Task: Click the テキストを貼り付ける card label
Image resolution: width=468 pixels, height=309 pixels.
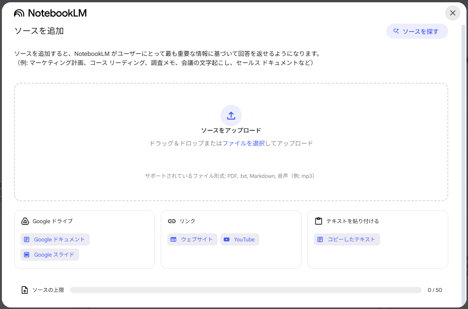Action: pyautogui.click(x=352, y=221)
